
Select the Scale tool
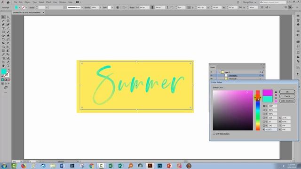8,39
